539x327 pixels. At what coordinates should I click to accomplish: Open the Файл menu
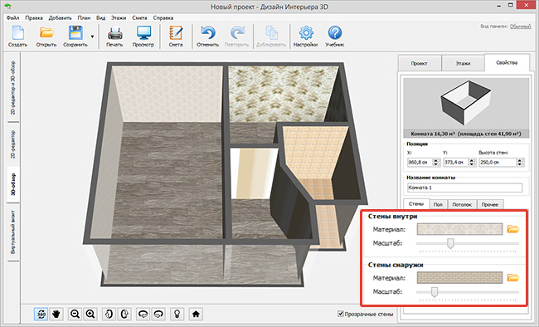coord(12,18)
